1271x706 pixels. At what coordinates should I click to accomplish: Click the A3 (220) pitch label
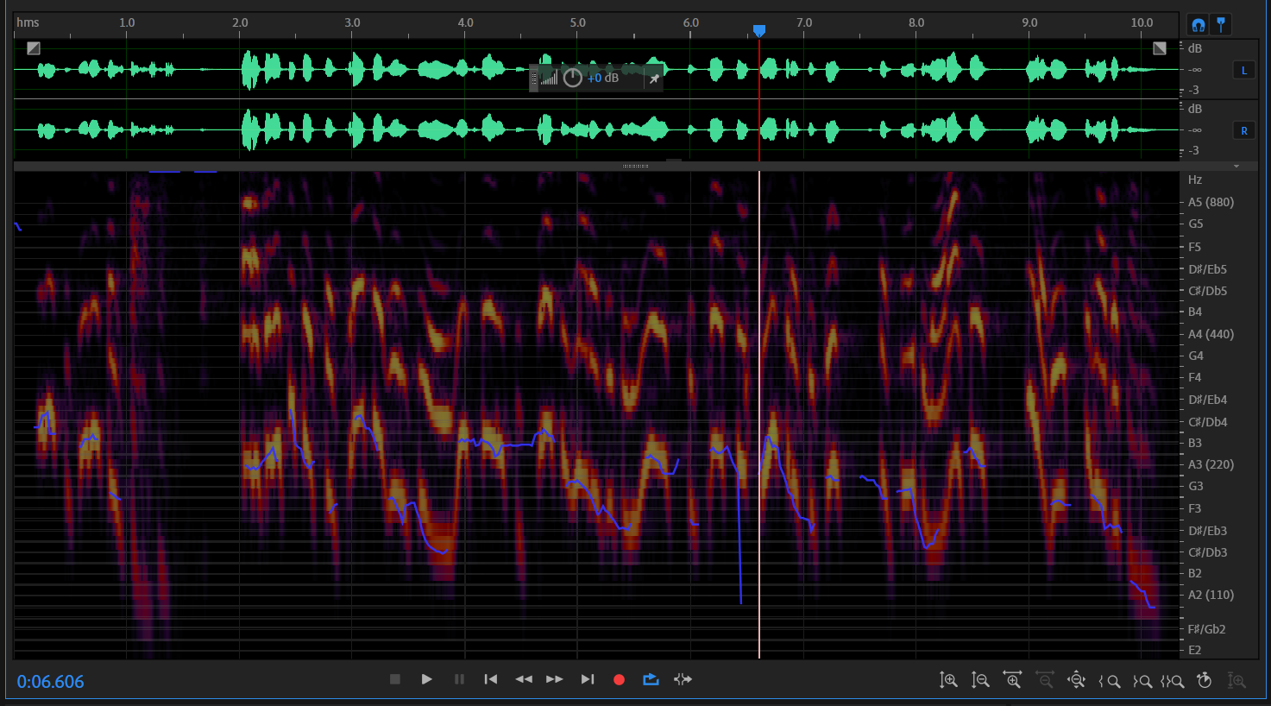1211,464
